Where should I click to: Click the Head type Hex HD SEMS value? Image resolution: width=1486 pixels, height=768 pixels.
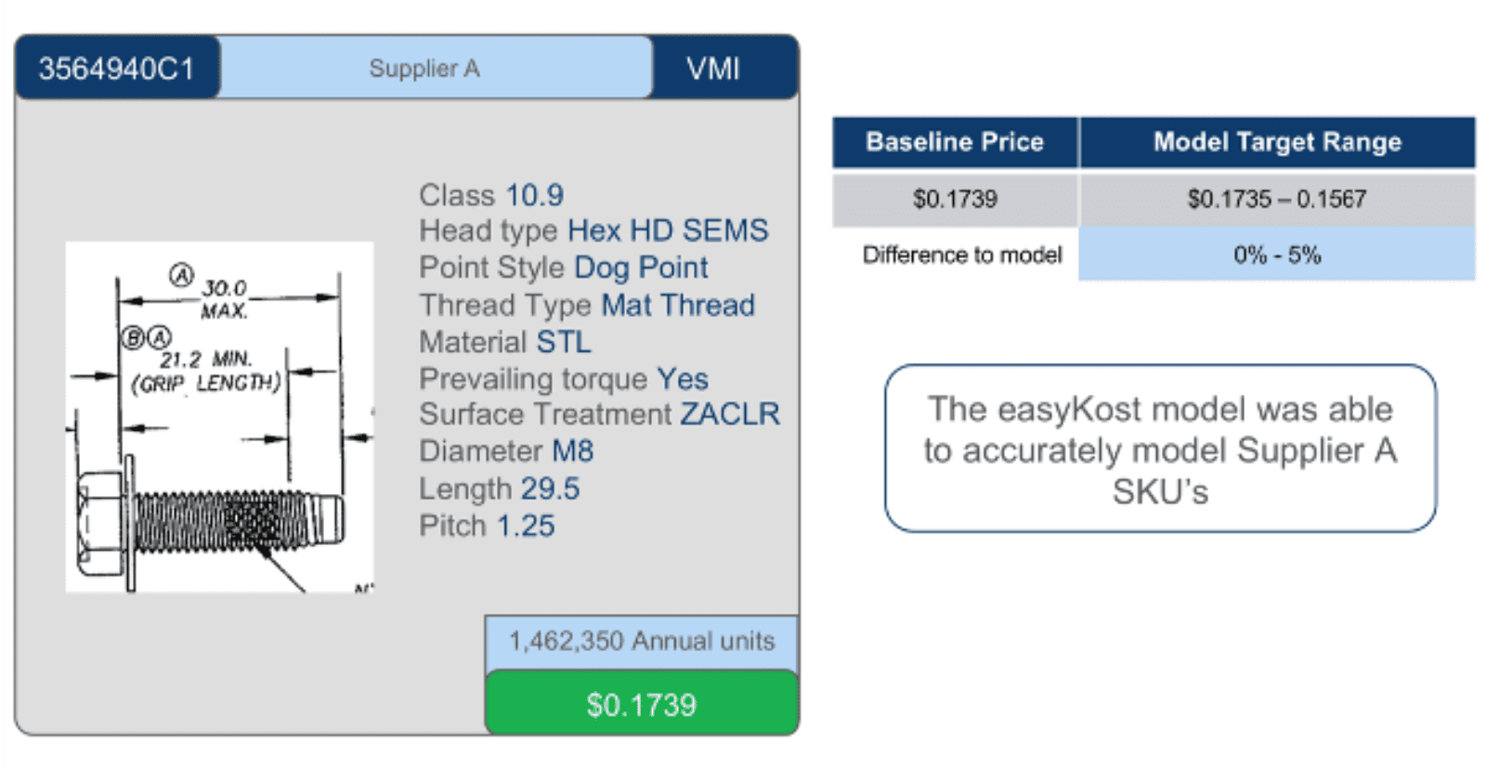pyautogui.click(x=668, y=230)
